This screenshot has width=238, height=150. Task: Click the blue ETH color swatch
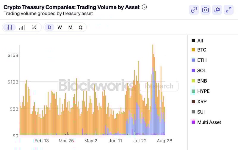(x=193, y=60)
